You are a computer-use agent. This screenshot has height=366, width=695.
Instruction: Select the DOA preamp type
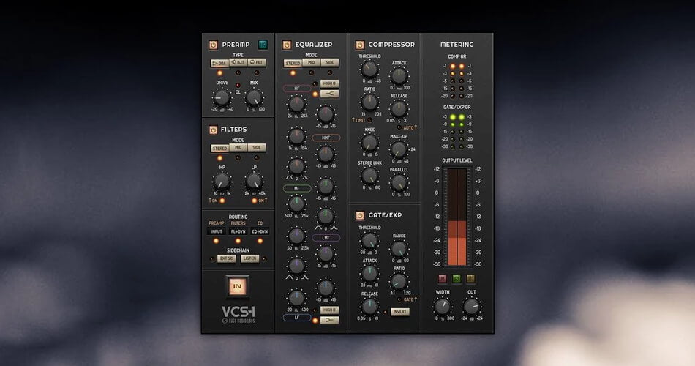[220, 63]
